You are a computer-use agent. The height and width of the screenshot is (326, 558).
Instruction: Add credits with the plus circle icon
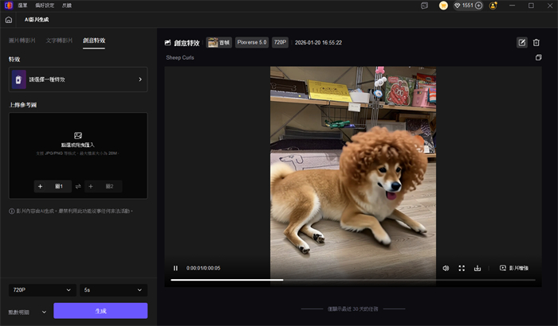tap(478, 6)
